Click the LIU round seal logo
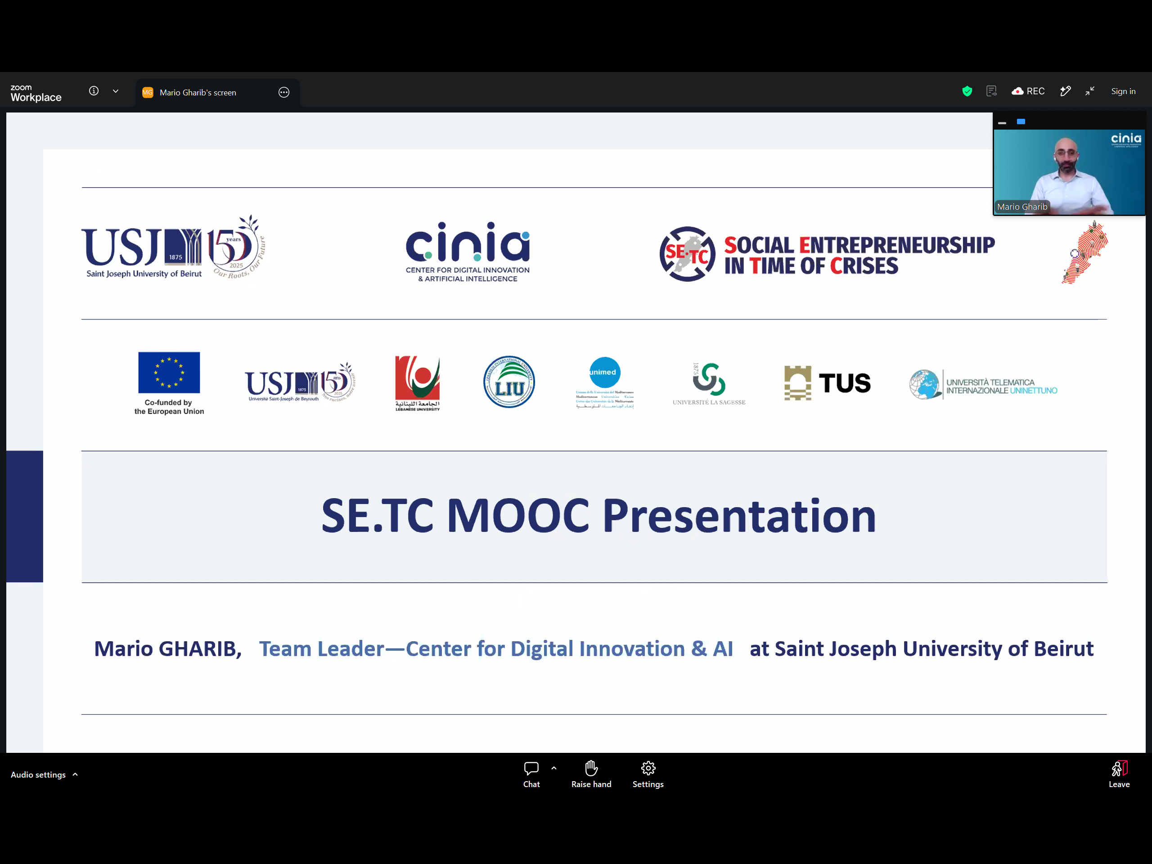Image resolution: width=1152 pixels, height=864 pixels. [509, 382]
